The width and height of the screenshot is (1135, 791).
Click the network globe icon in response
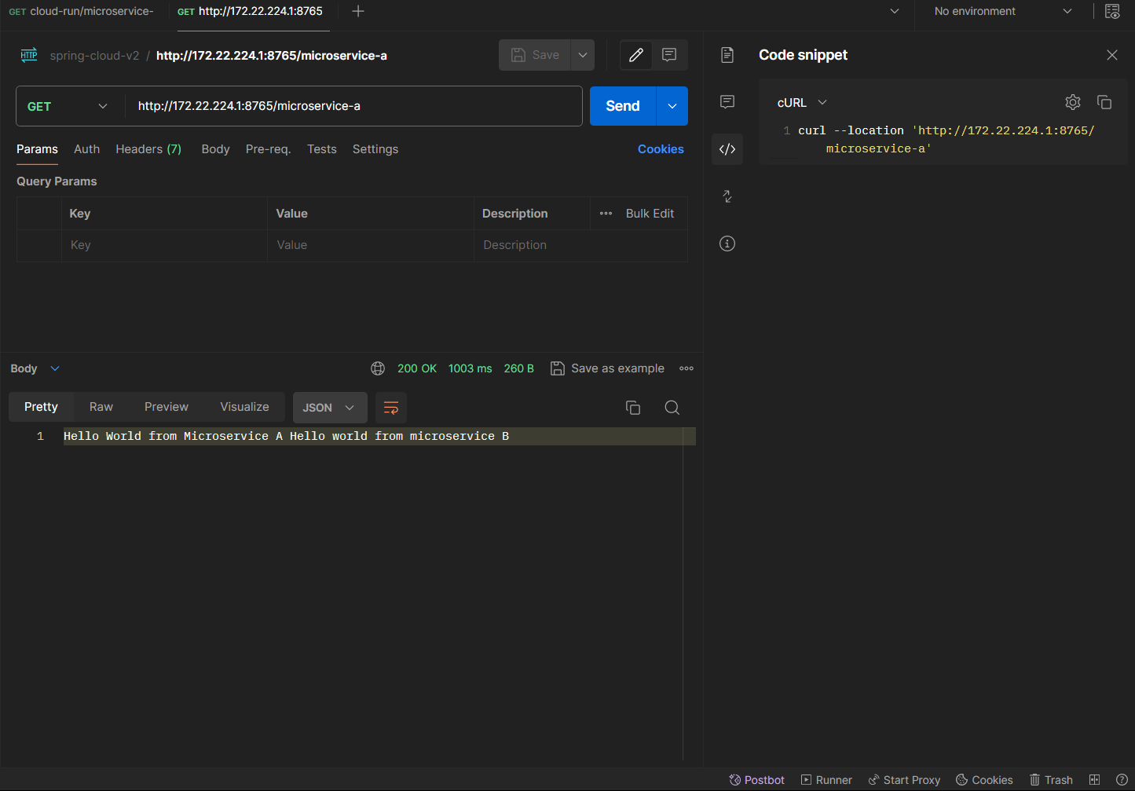coord(378,368)
